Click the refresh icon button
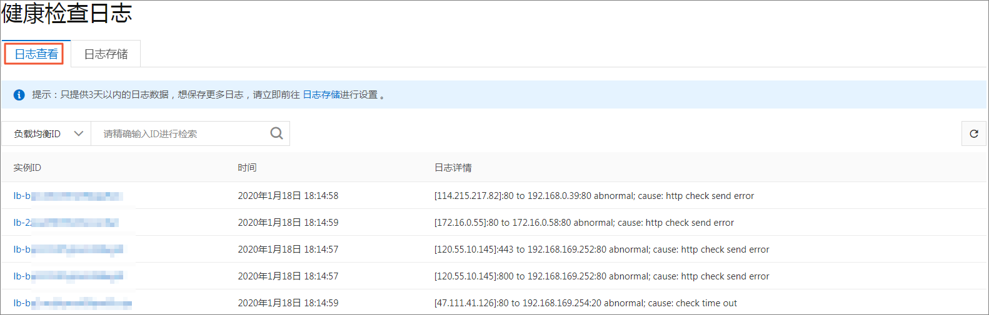 click(973, 133)
